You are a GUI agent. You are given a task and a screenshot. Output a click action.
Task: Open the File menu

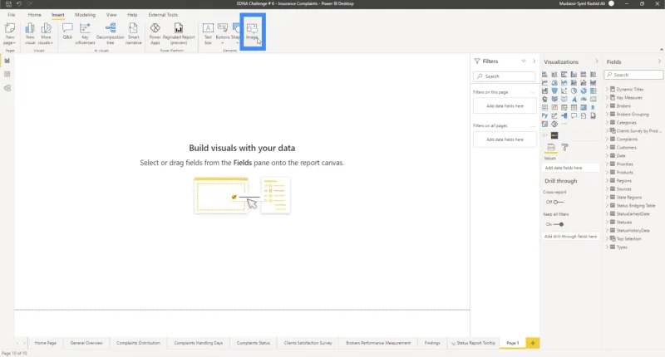tap(12, 15)
